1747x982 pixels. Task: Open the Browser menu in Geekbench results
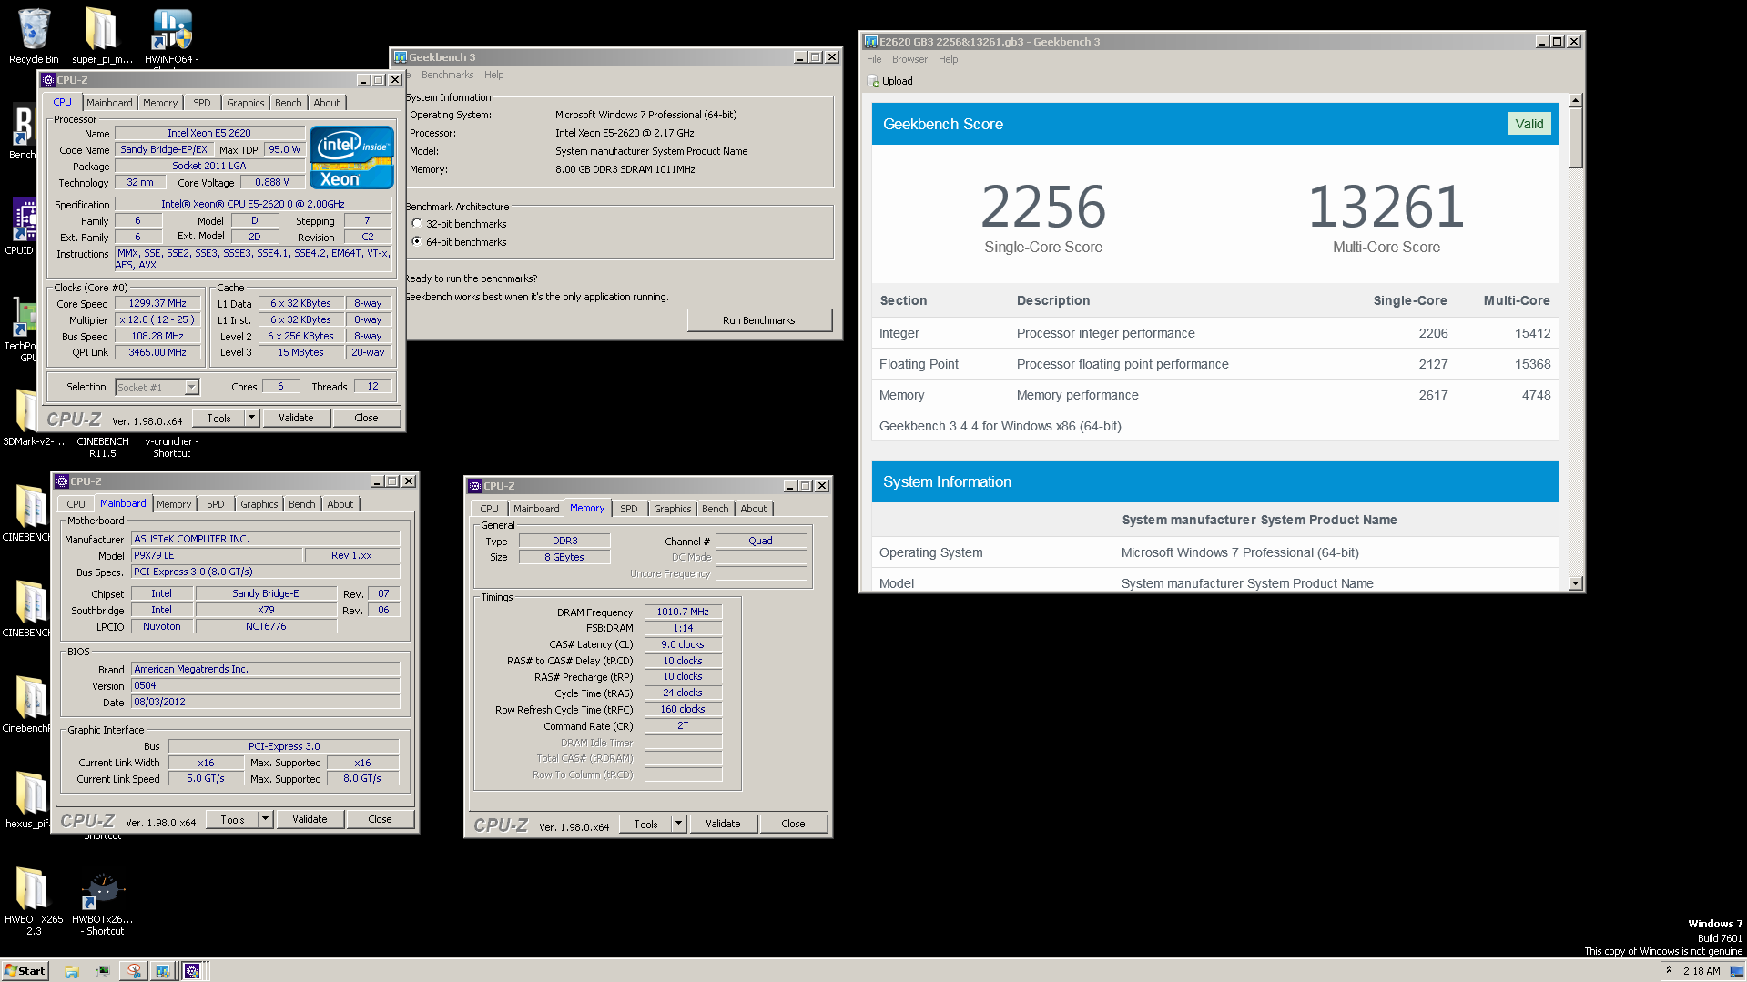coord(909,60)
